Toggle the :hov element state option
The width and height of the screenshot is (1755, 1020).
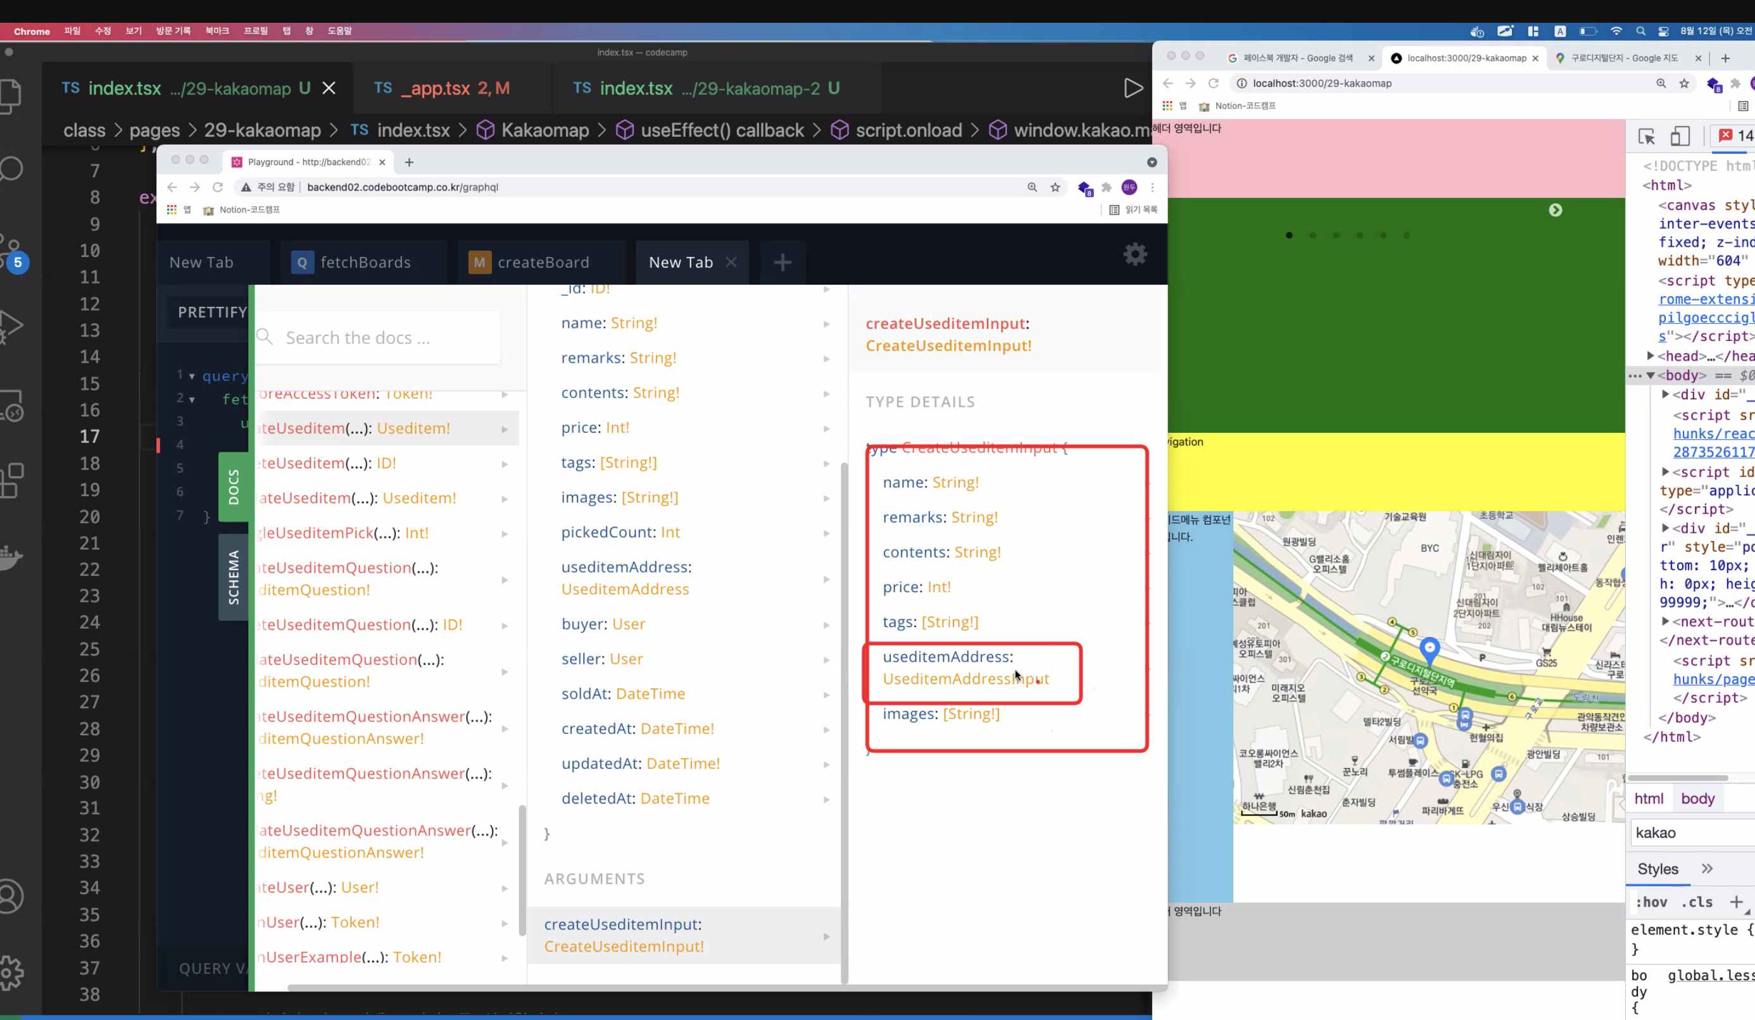(x=1651, y=902)
